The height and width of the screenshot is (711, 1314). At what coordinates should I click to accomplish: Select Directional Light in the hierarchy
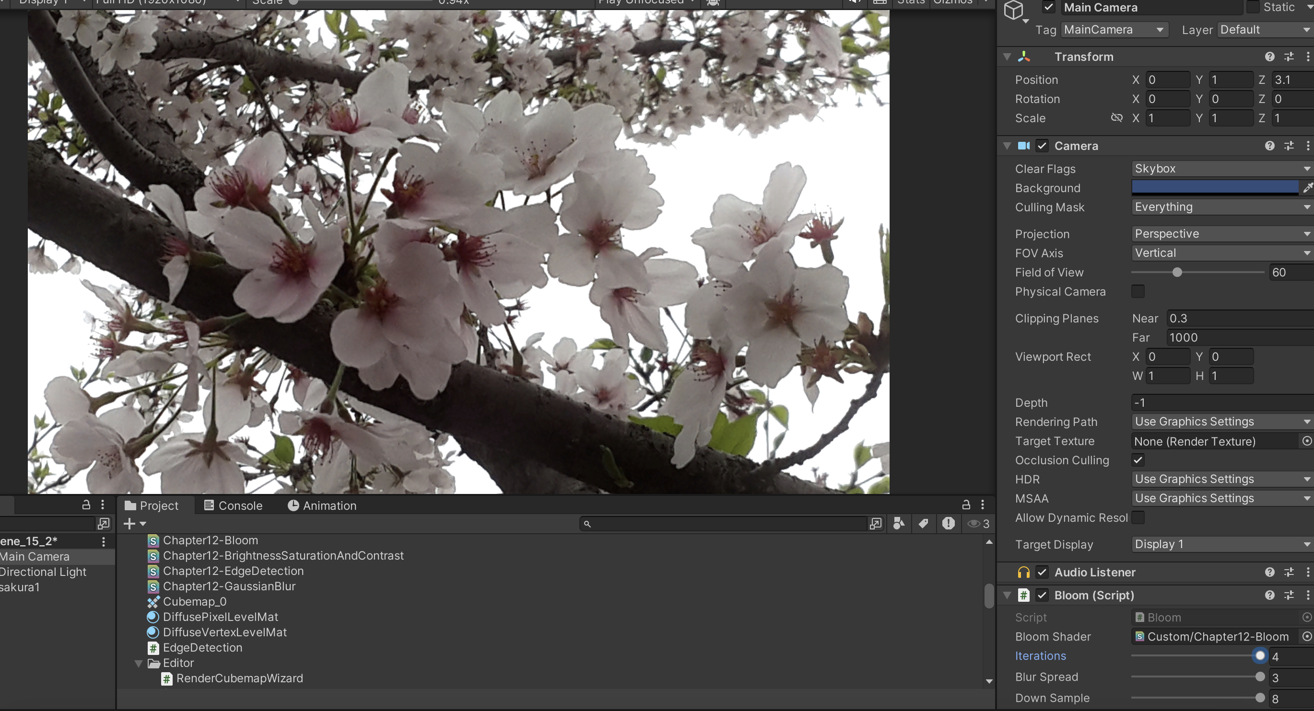[x=43, y=572]
